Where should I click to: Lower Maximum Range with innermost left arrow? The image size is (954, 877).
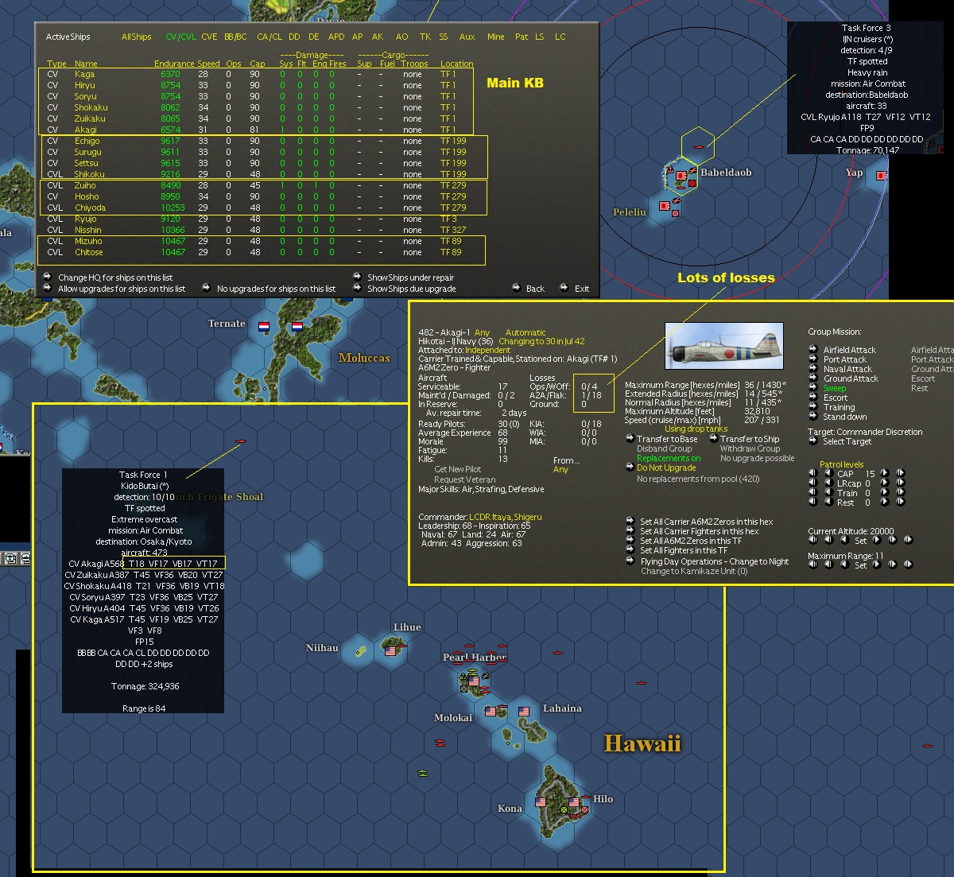843,565
